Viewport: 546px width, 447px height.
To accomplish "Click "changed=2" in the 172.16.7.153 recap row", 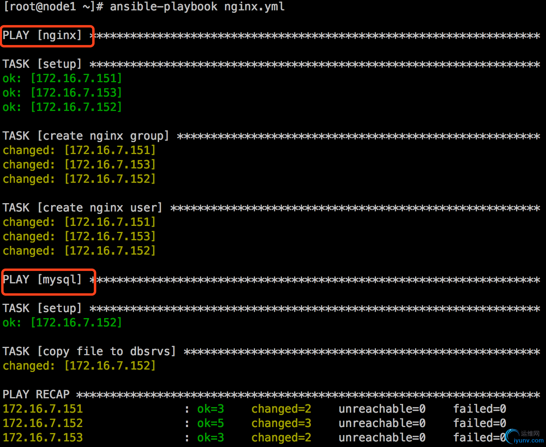I will (281, 438).
